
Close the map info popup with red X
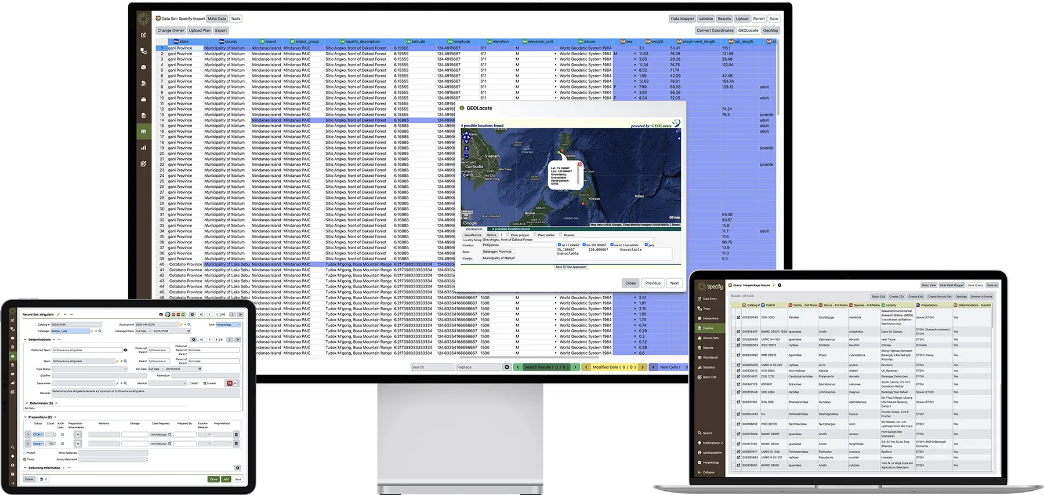[579, 165]
